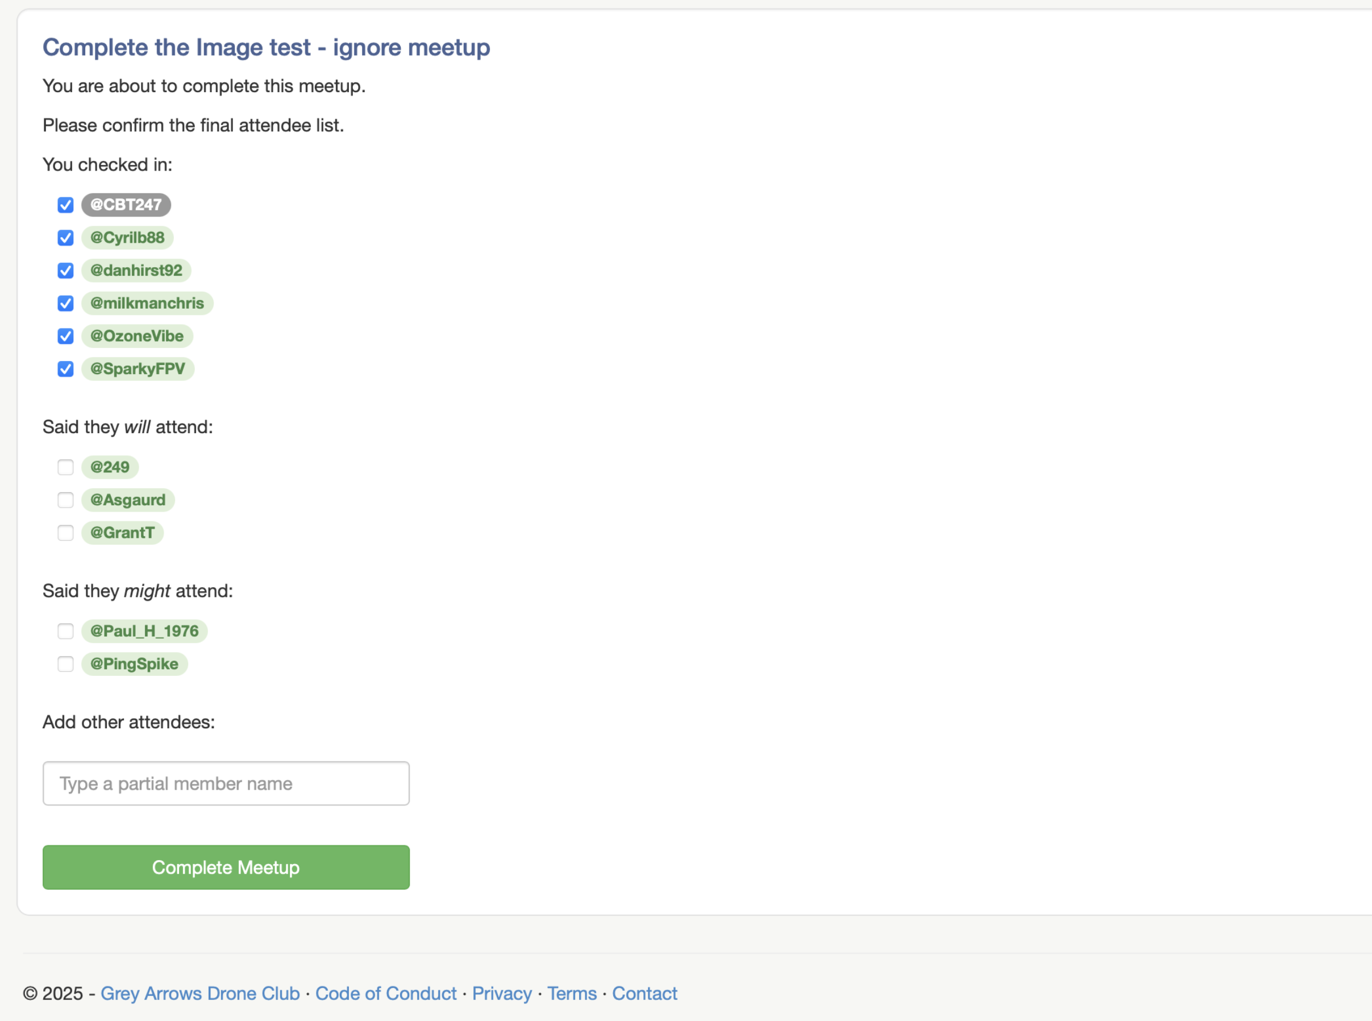Uncheck the @CBT247 attendee checkbox

tap(65, 205)
